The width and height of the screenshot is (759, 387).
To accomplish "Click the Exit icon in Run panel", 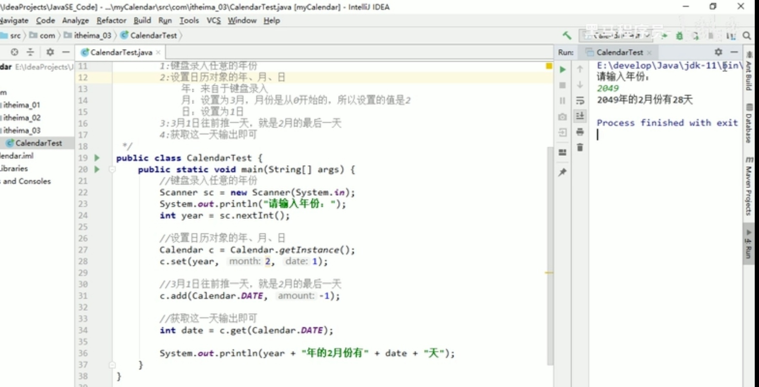I will (562, 132).
